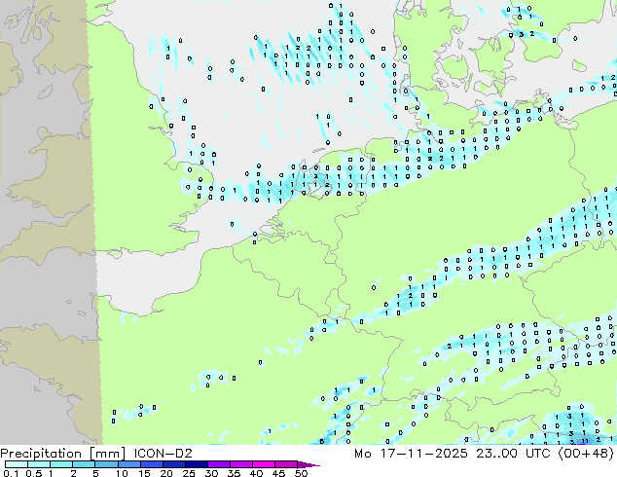Click the '40' legend scale label
617x477 pixels.
click(x=256, y=473)
